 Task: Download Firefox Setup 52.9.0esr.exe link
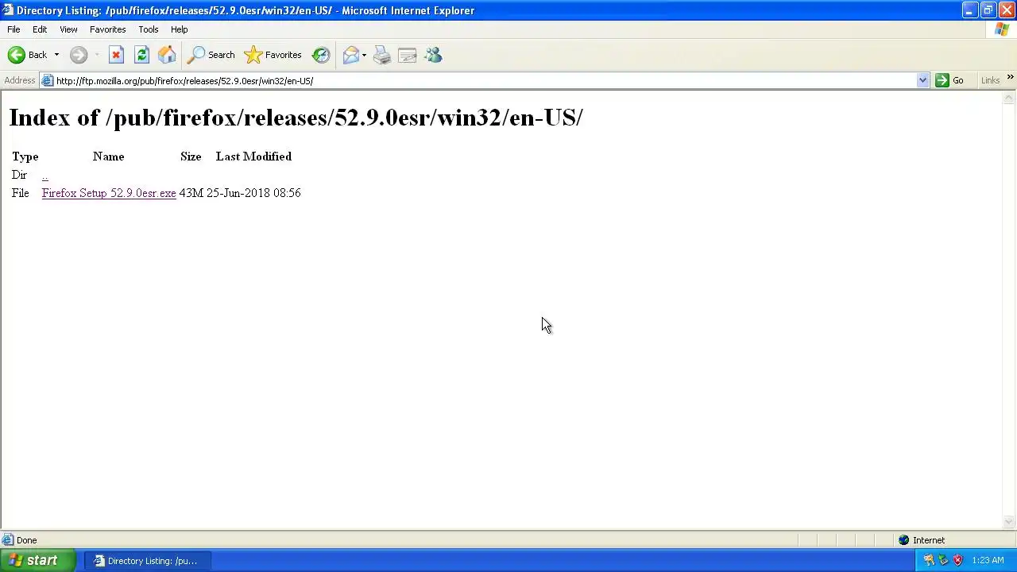point(109,193)
